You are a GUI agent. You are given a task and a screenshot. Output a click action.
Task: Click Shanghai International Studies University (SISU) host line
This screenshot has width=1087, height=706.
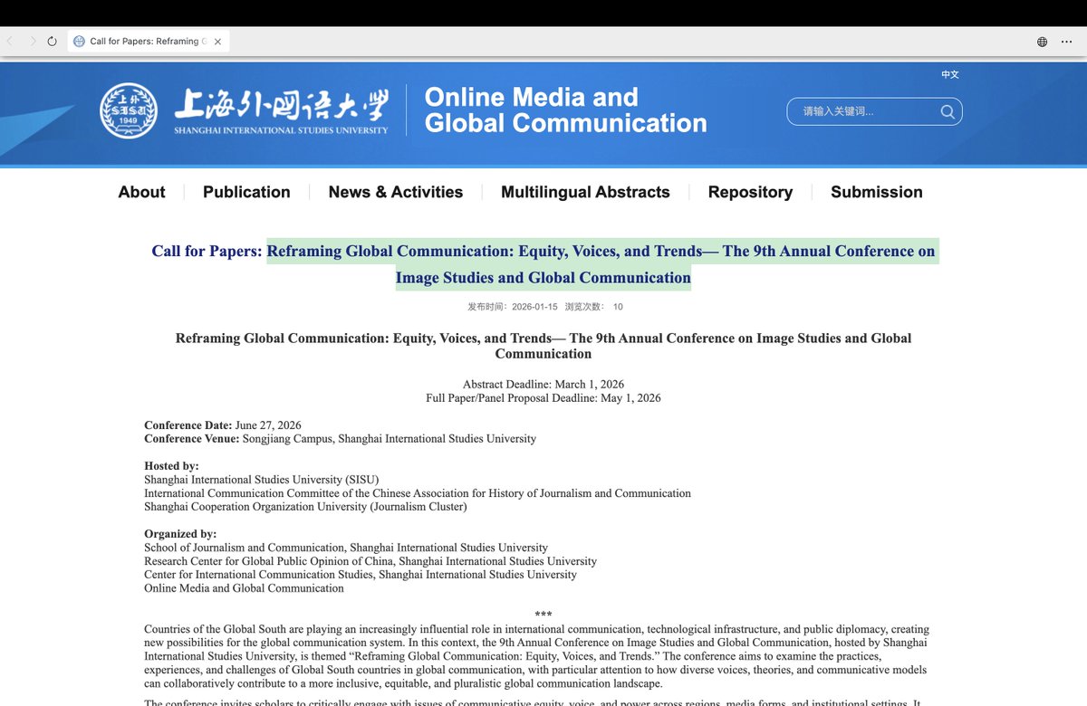[262, 480]
